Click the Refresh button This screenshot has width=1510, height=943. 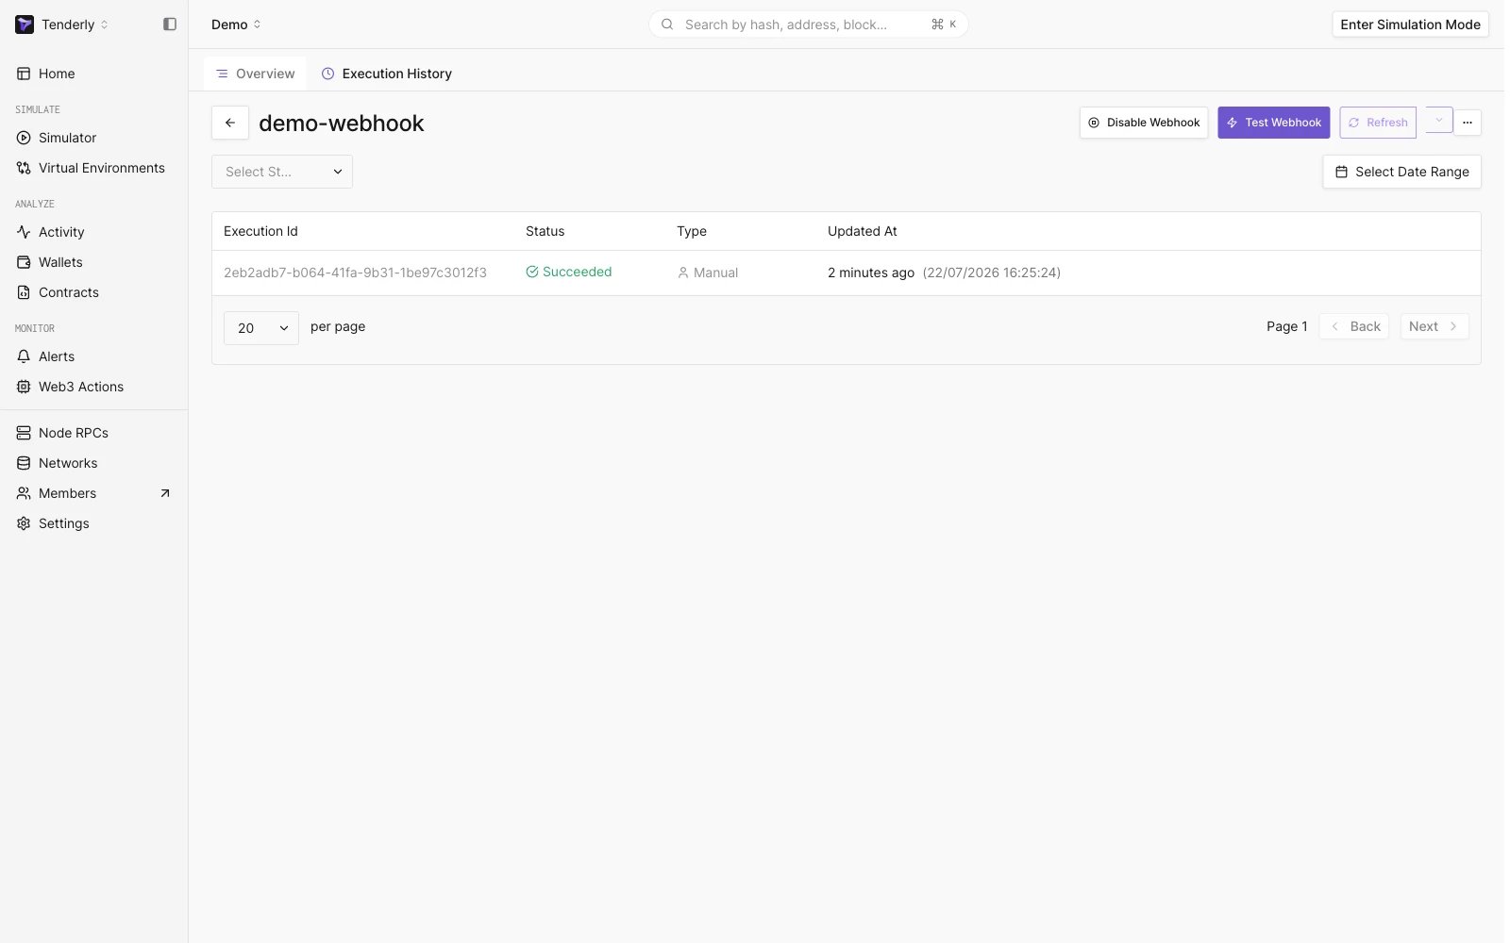1378,123
